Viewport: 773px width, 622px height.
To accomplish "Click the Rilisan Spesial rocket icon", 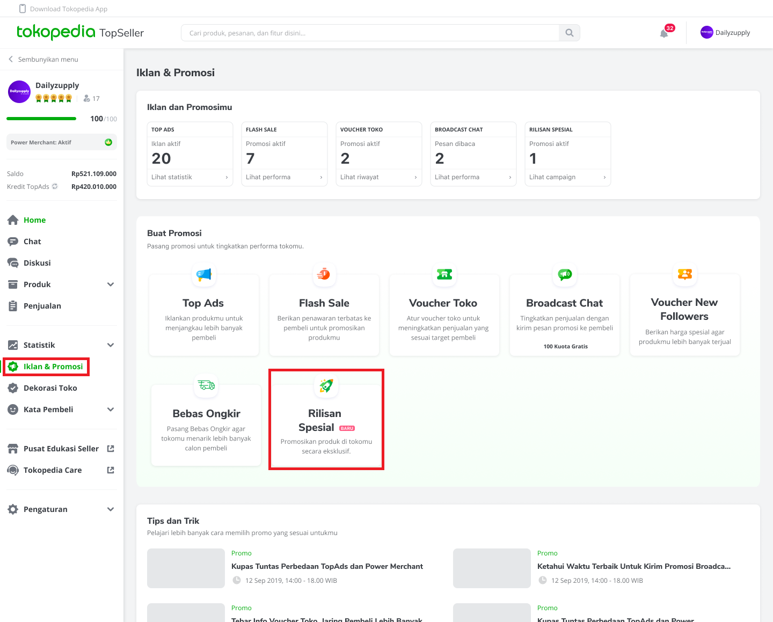I will tap(326, 385).
